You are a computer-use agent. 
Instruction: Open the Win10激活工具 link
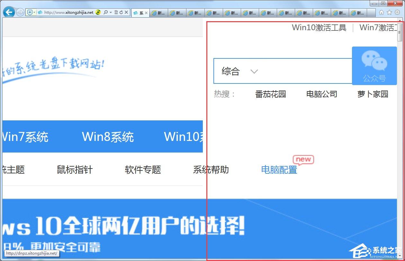pos(319,28)
